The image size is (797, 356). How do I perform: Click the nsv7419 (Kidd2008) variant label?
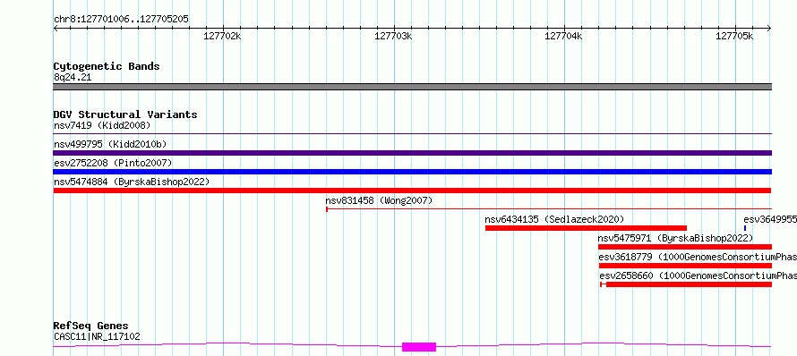click(102, 125)
